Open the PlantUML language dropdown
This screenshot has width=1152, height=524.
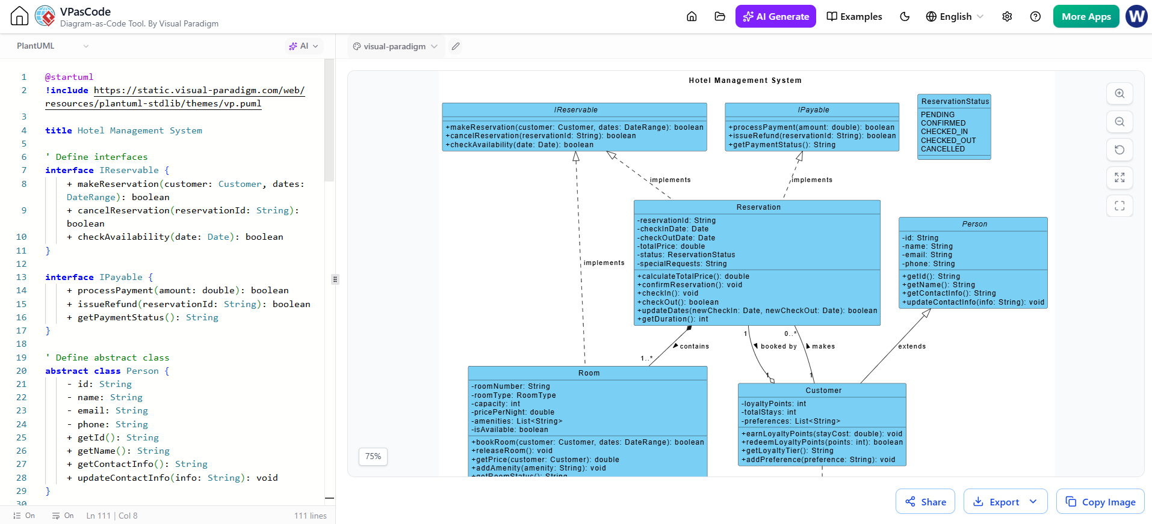52,46
